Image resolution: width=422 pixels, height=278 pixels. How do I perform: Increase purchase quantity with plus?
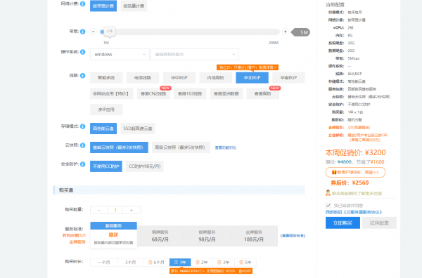pos(132,210)
